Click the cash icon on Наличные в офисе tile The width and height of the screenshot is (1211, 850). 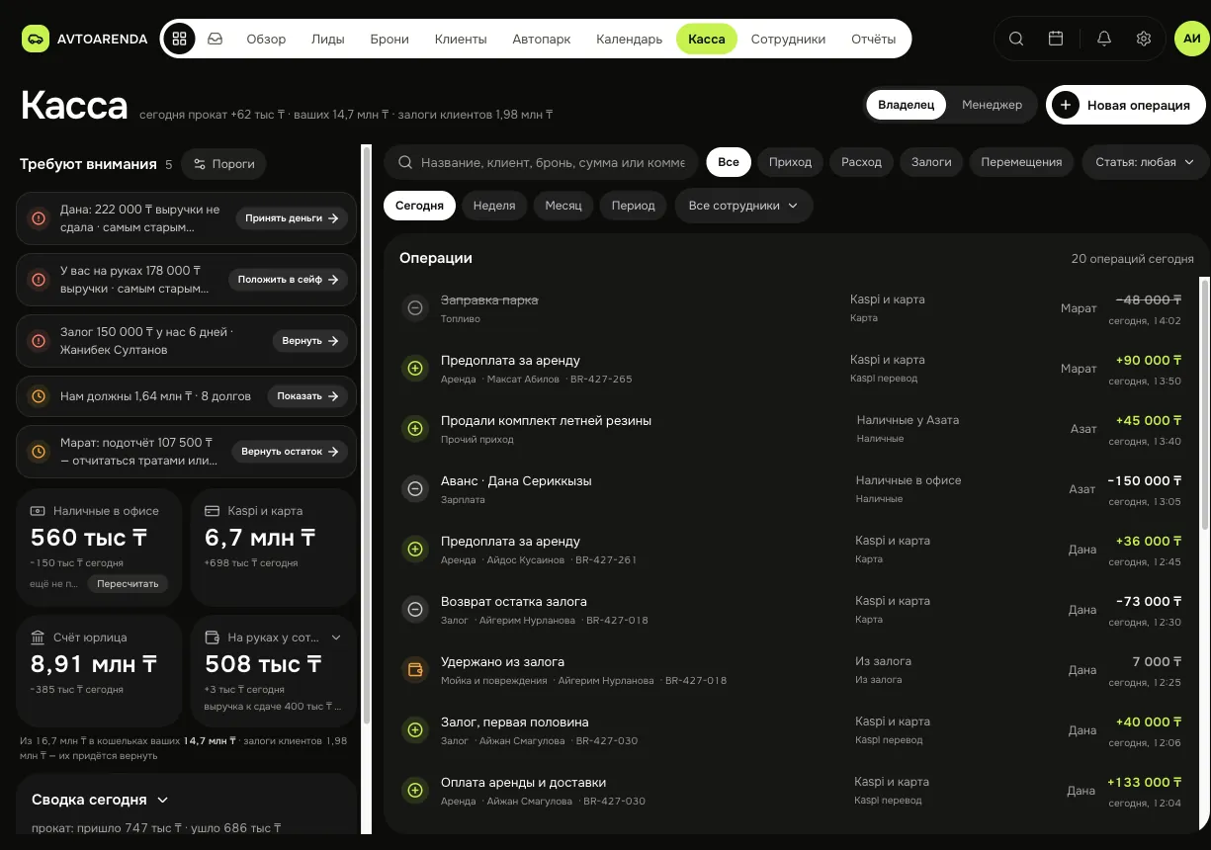(x=38, y=511)
